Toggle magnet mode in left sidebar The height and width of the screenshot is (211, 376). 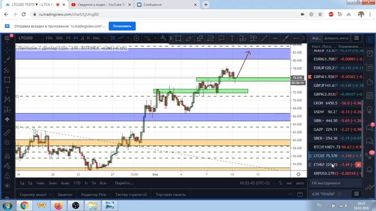(7, 156)
